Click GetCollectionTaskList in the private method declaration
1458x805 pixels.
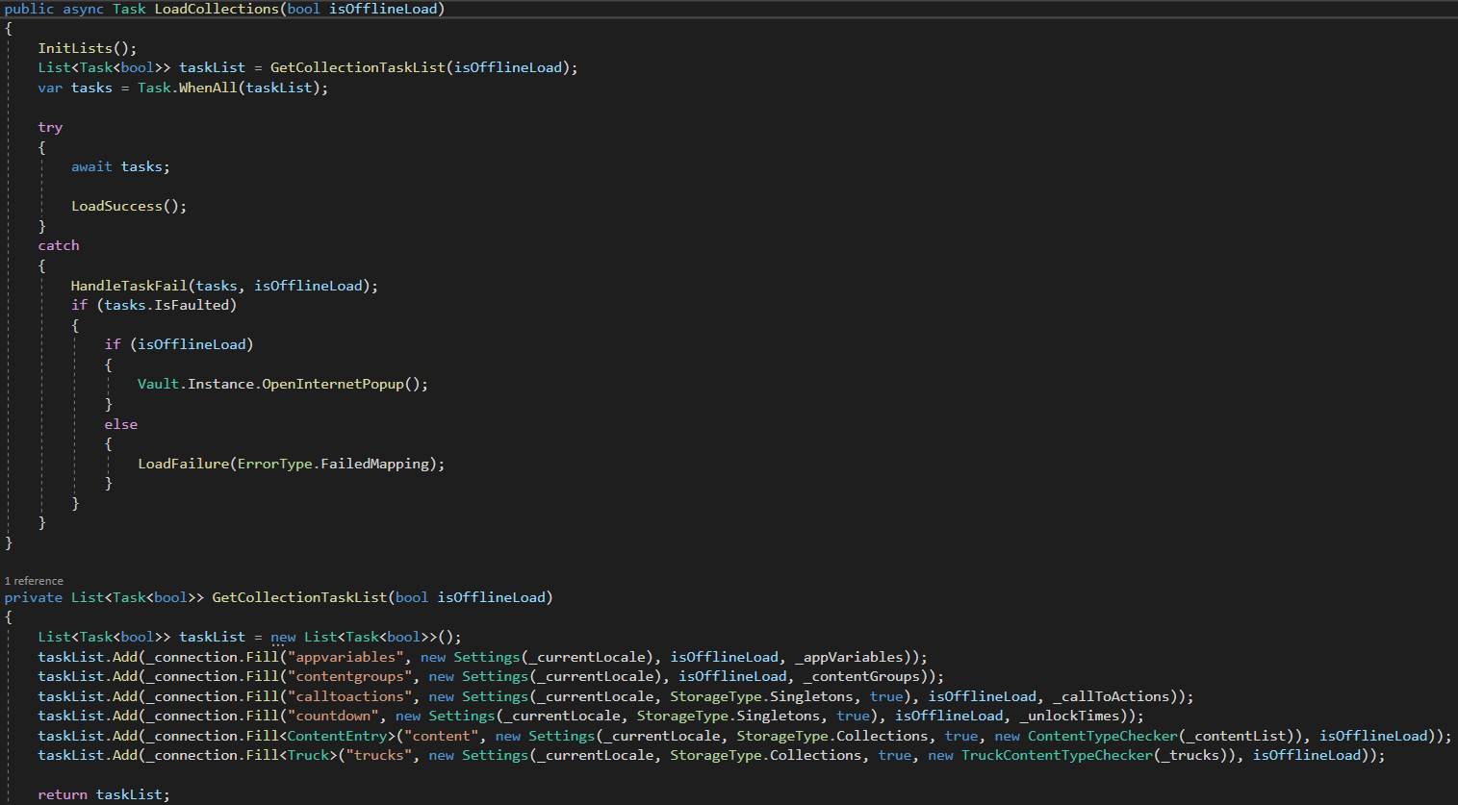click(299, 597)
